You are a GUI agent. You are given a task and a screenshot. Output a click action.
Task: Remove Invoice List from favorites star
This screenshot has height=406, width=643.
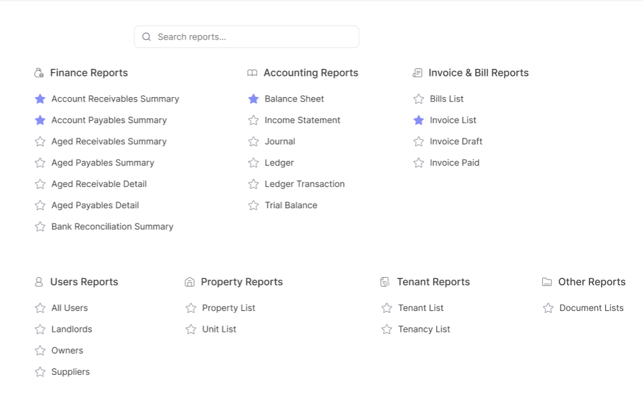(419, 120)
